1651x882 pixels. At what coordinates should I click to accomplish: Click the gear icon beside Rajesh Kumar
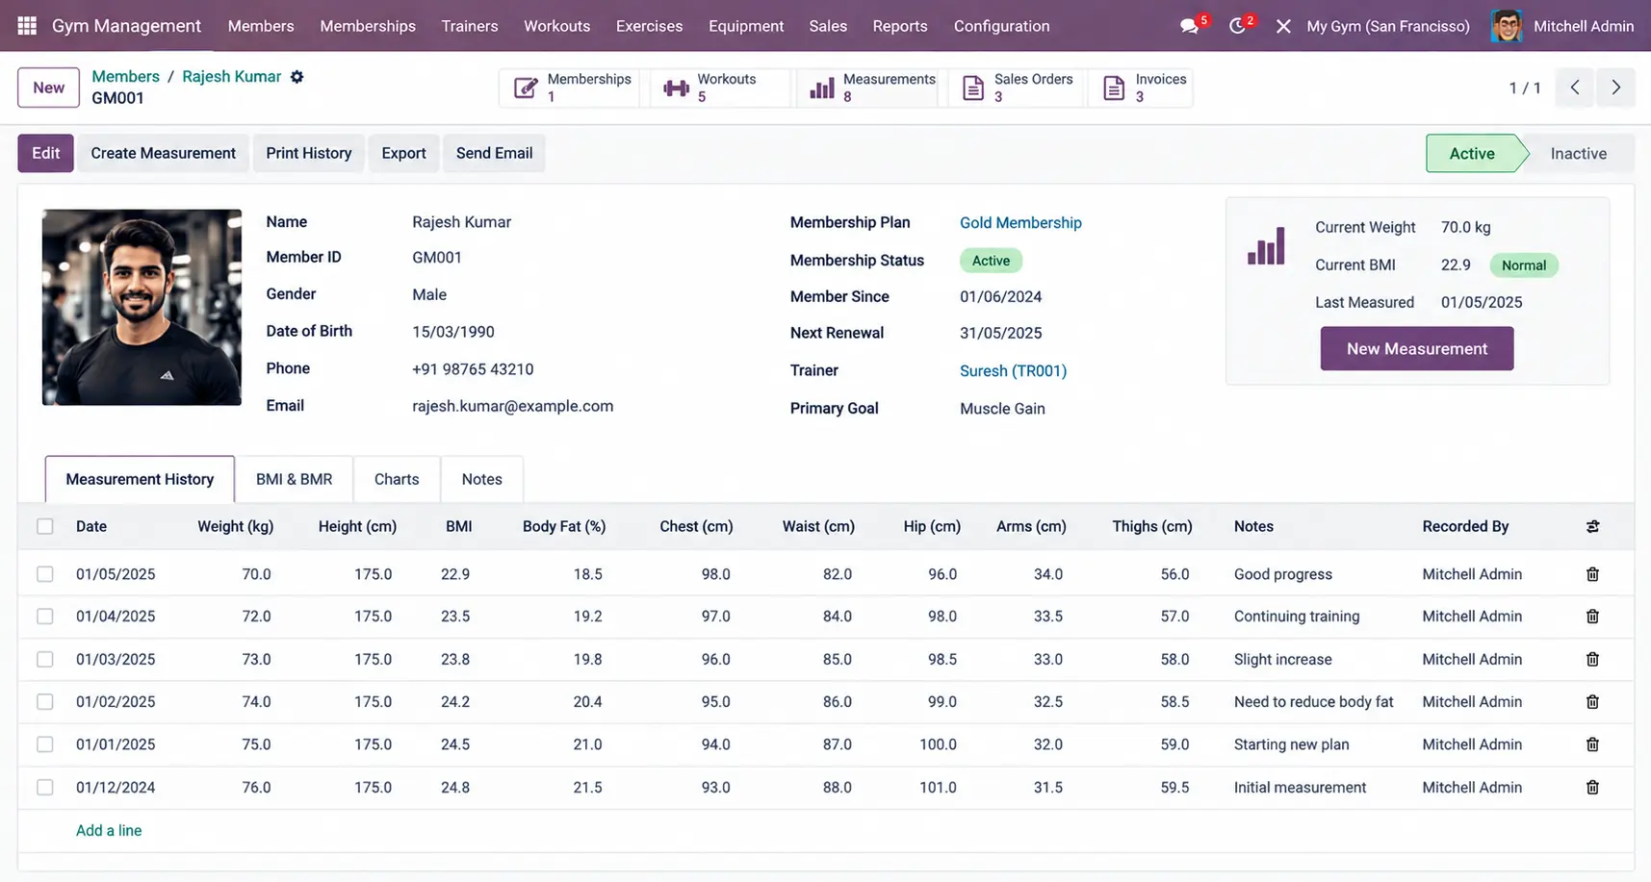297,77
